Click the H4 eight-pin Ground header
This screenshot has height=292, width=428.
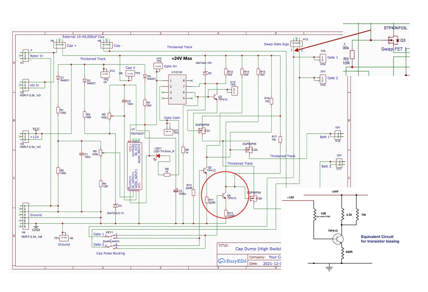click(25, 216)
